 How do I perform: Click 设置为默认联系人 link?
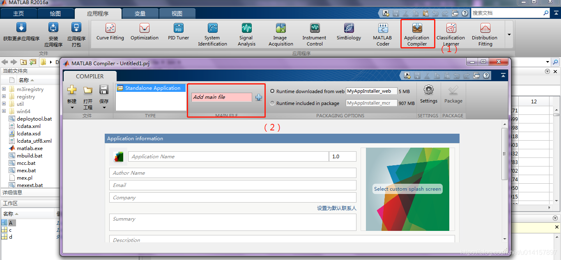click(x=337, y=208)
